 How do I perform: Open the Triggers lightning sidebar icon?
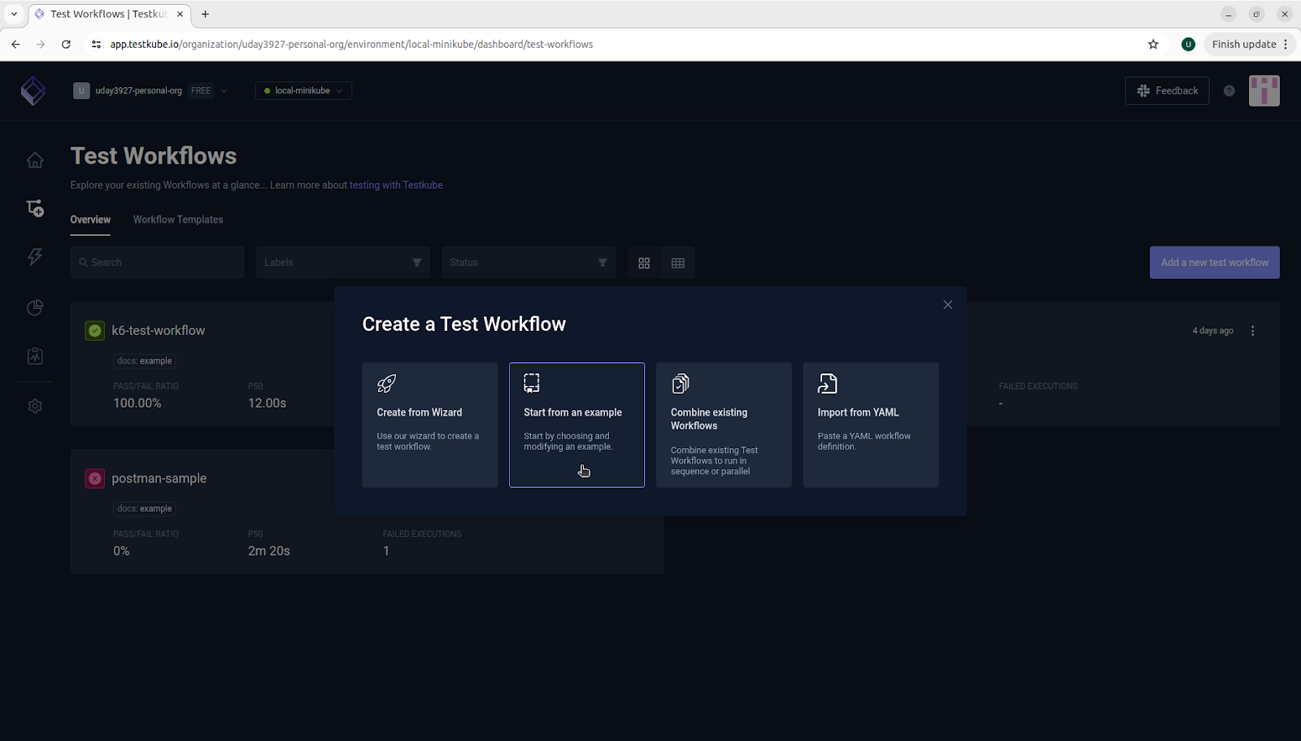pyautogui.click(x=35, y=257)
